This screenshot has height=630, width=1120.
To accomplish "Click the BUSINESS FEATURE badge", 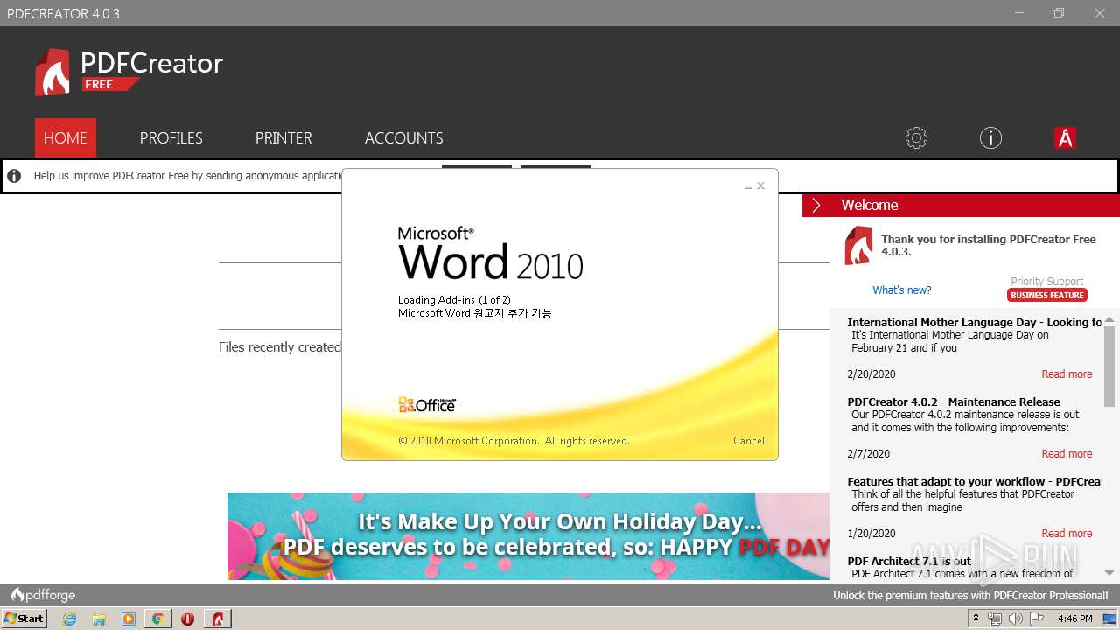I will tap(1047, 295).
